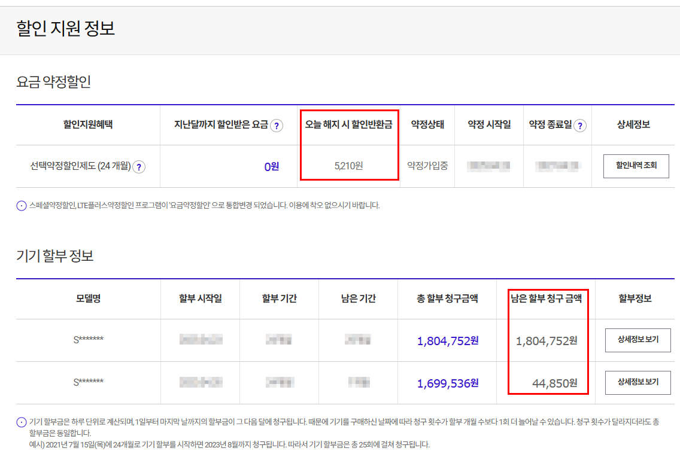Click 상세정보 column header
The image size is (680, 451).
point(633,125)
